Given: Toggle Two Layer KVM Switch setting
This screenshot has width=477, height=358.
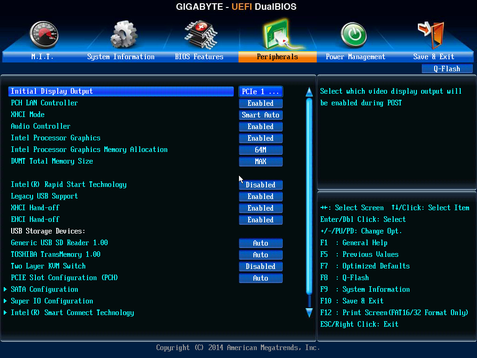Looking at the screenshot, I should coord(260,267).
